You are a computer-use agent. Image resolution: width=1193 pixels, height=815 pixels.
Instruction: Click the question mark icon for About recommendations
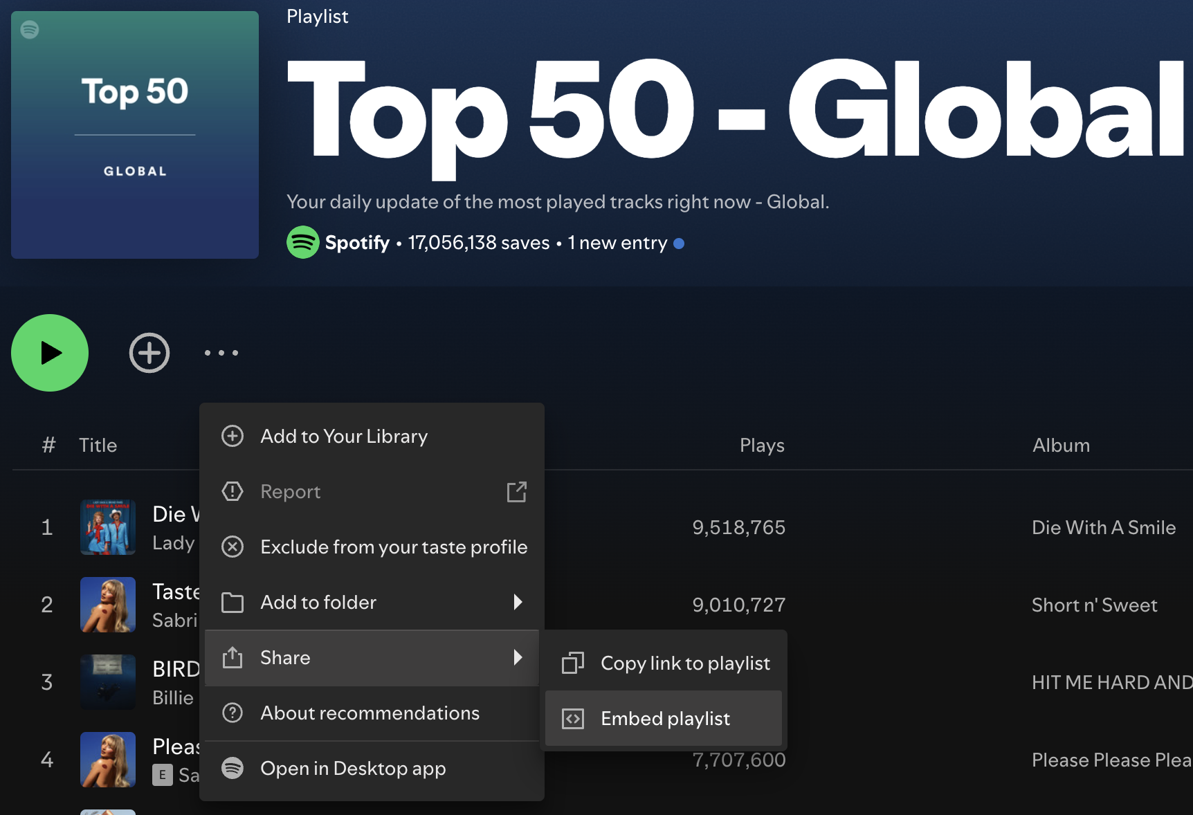point(233,713)
